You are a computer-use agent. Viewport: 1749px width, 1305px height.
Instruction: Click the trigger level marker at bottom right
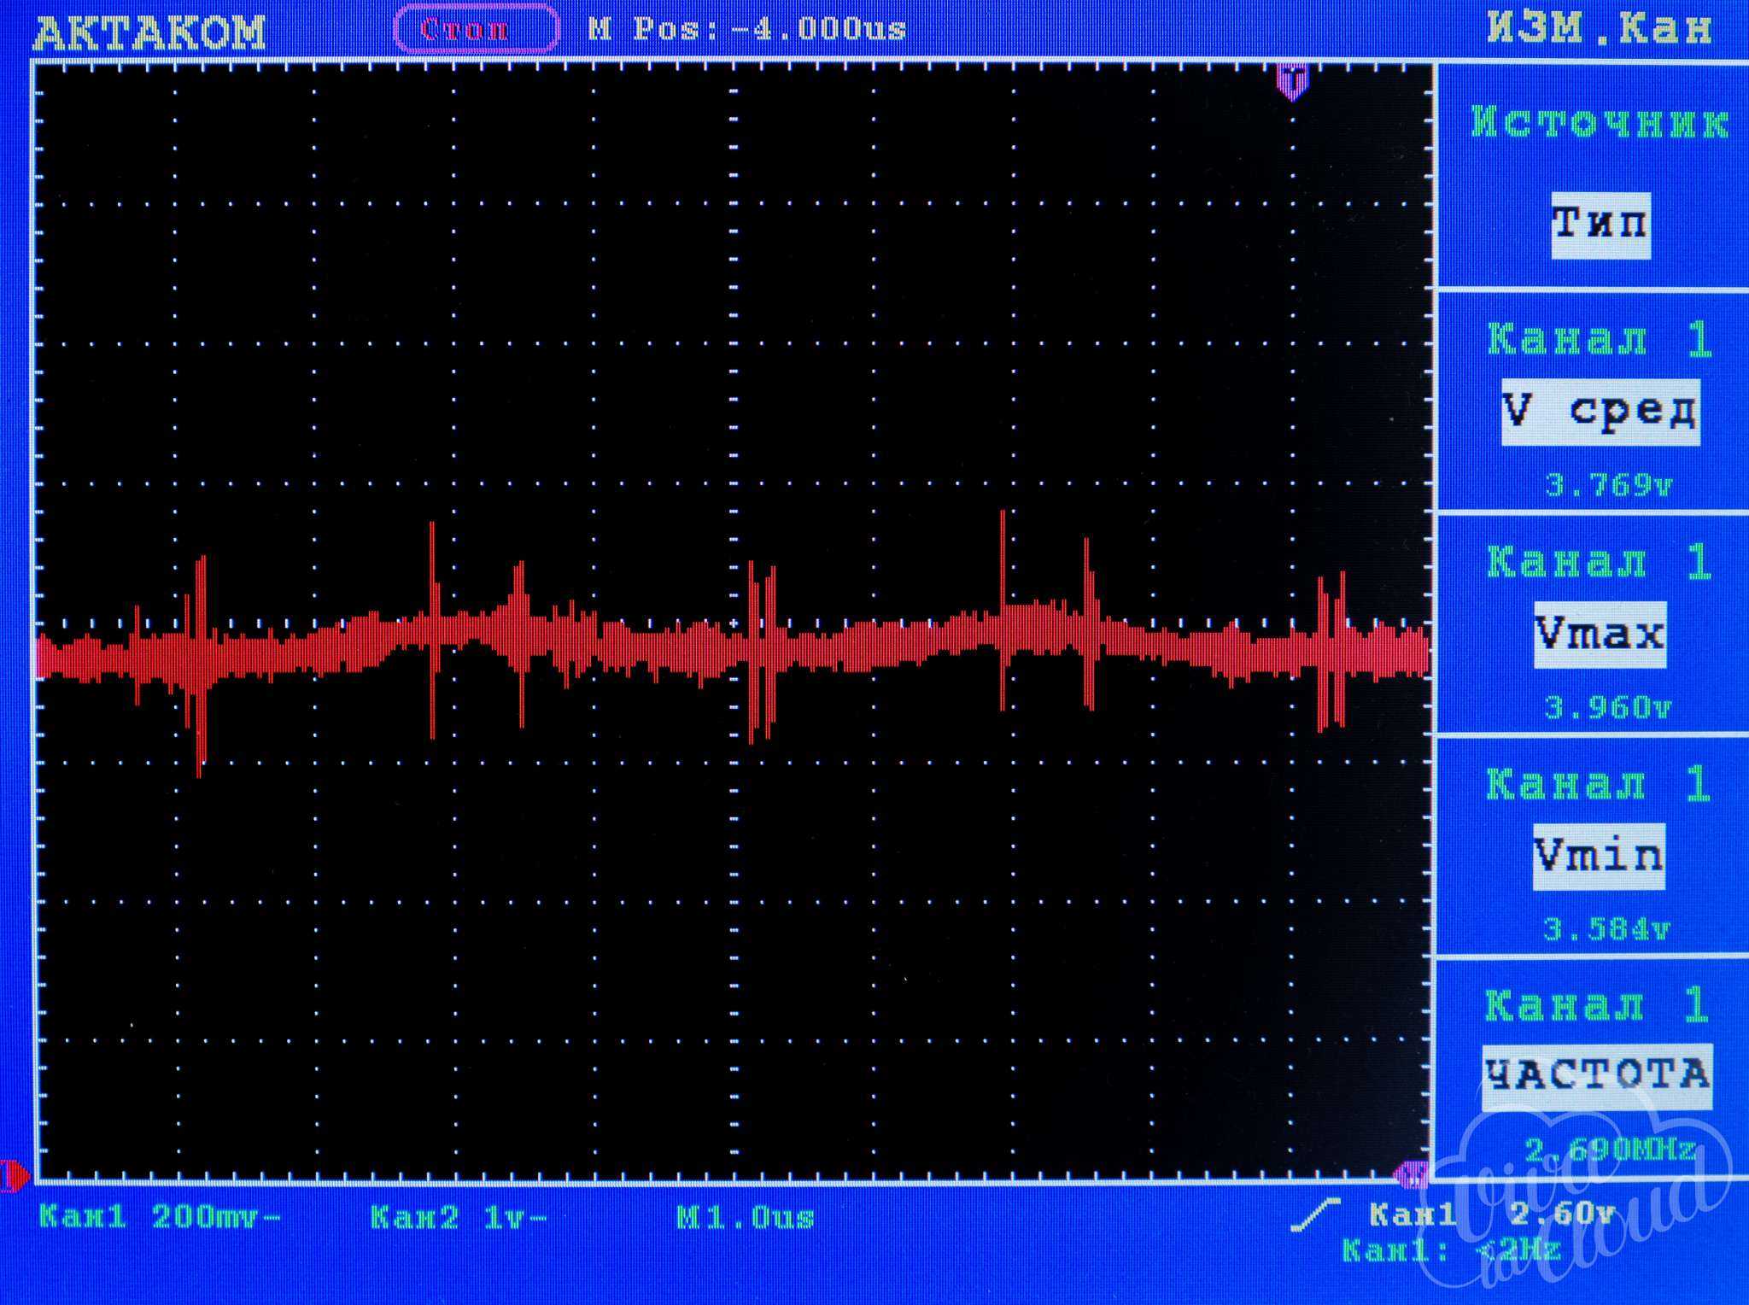(1410, 1175)
